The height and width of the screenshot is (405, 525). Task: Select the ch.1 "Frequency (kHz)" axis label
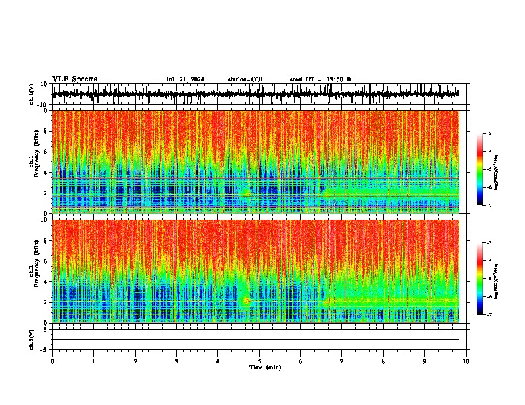tap(36, 154)
